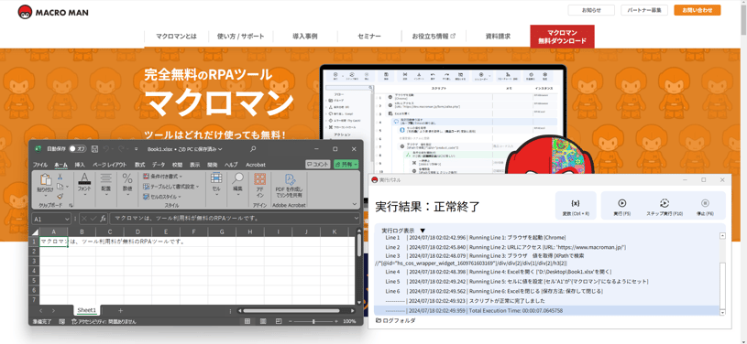Image resolution: width=747 pixels, height=344 pixels.
Task: Click the select-all corner triangle in Excel
Action: [x=35, y=231]
